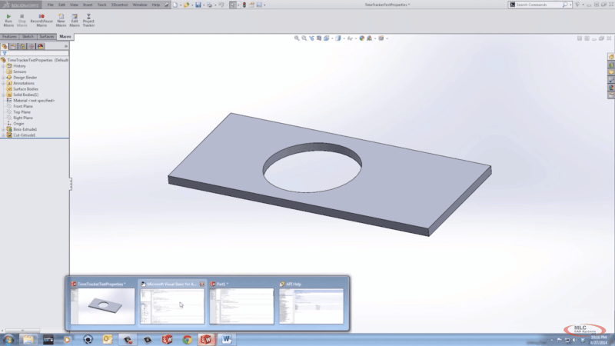Select the Front Plane in tree
615x346 pixels.
coord(23,106)
